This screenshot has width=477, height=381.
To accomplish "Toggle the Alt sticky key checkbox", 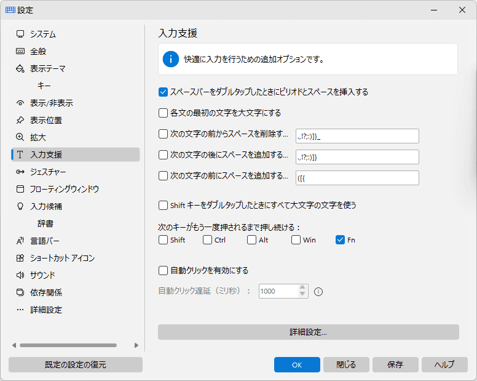I will click(x=251, y=240).
